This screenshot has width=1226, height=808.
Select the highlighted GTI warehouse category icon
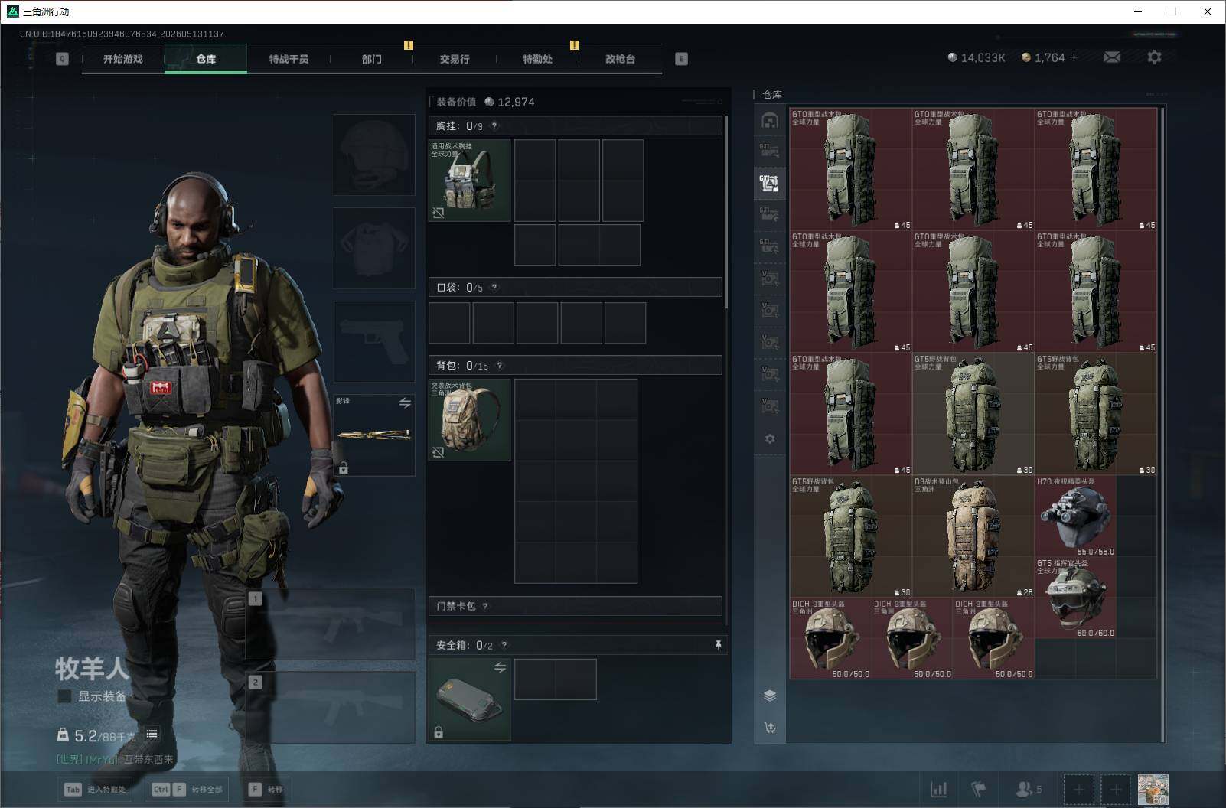(x=770, y=183)
